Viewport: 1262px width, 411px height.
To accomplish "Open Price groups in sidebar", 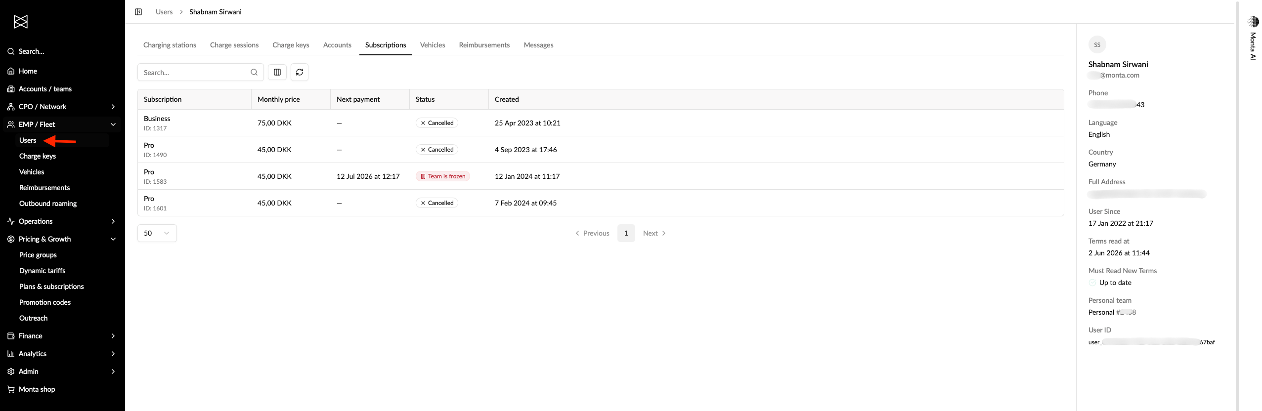I will tap(38, 255).
